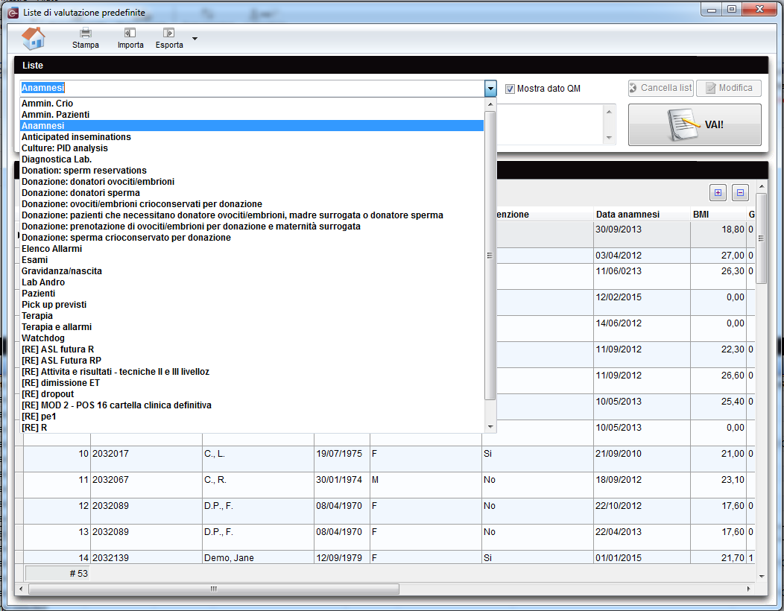This screenshot has width=784, height=611.
Task: Click dropdown list scroll-down arrow
Action: point(490,427)
